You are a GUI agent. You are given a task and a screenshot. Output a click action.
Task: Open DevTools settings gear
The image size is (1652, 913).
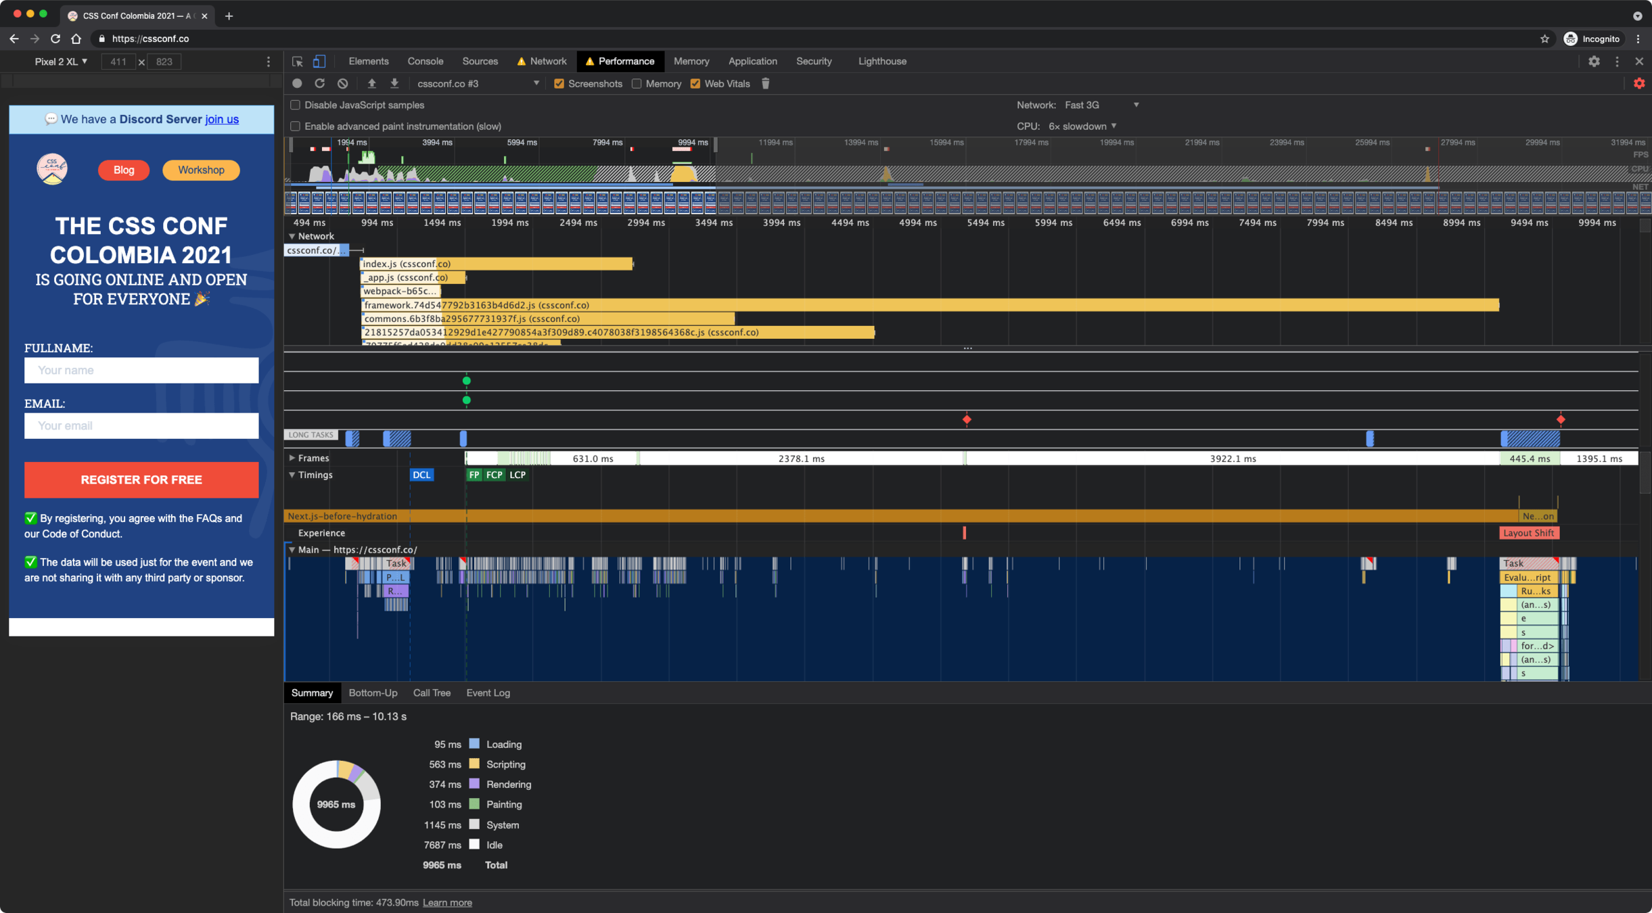coord(1594,62)
